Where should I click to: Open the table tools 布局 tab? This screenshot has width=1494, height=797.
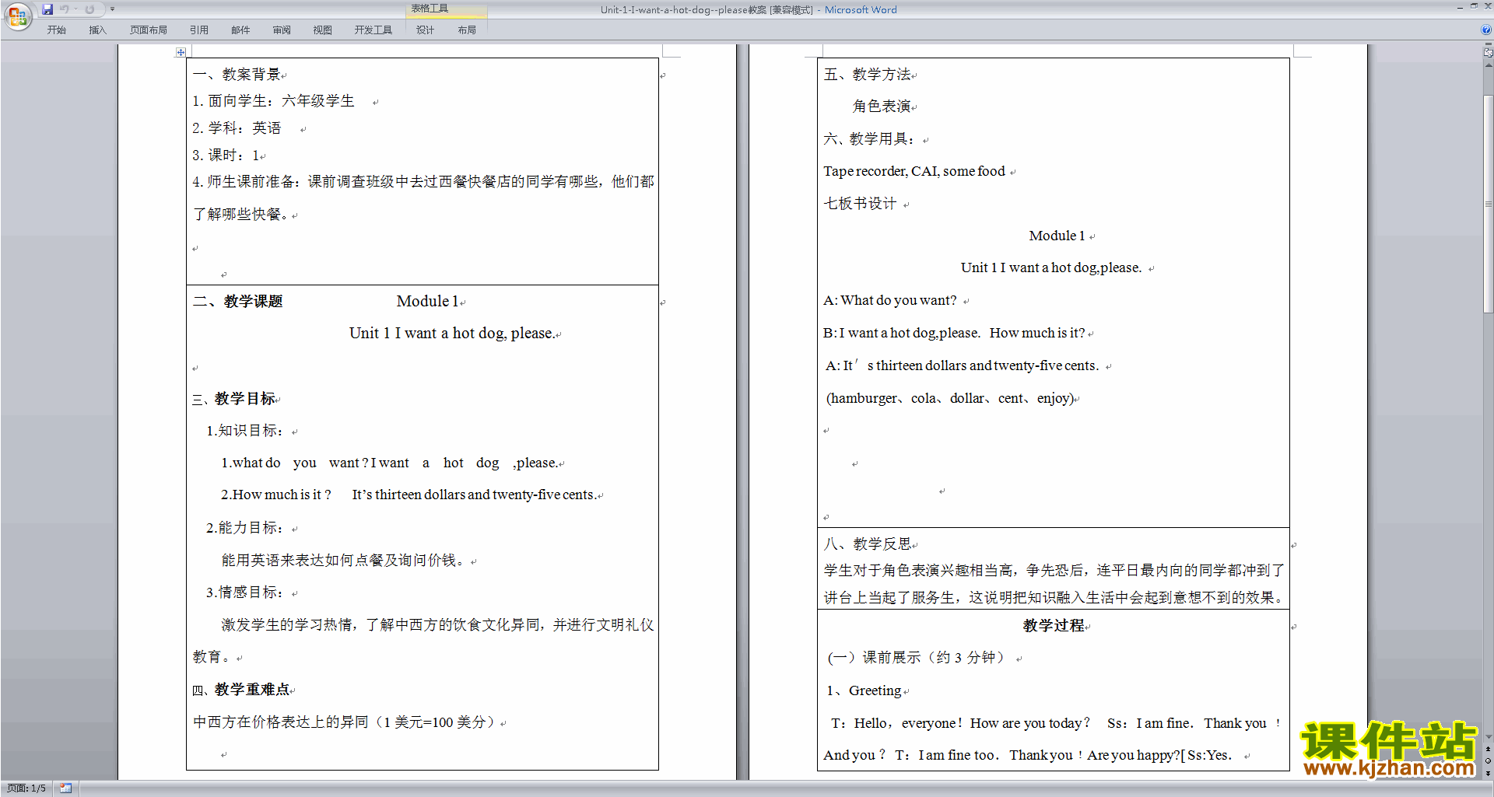click(467, 30)
